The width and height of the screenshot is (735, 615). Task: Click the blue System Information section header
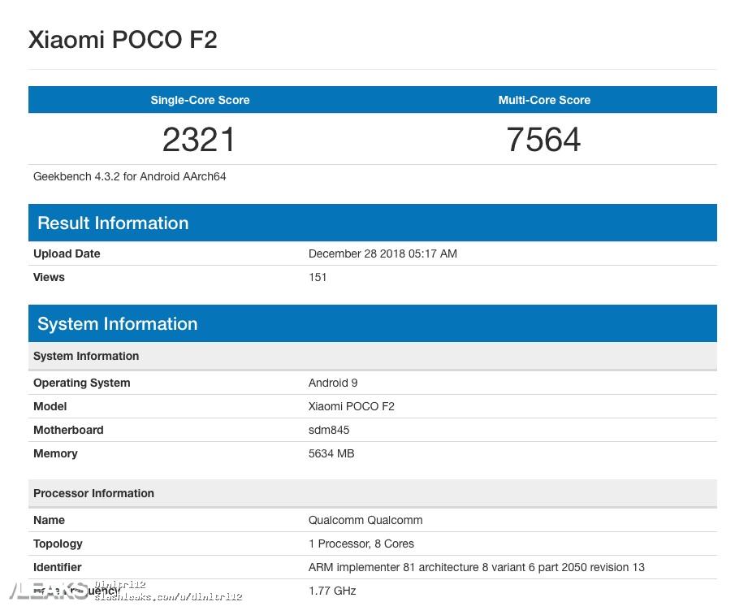(x=372, y=323)
